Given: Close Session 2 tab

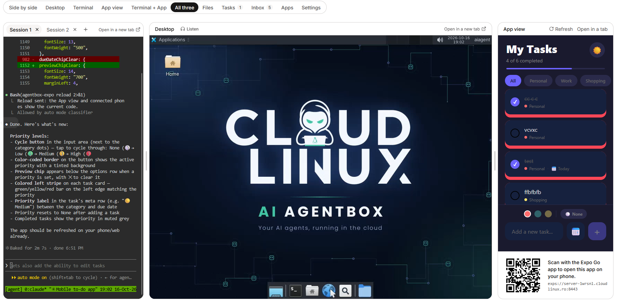Looking at the screenshot, I should (75, 29).
